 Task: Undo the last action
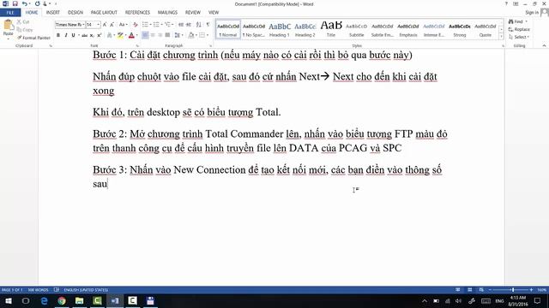pos(24,3)
